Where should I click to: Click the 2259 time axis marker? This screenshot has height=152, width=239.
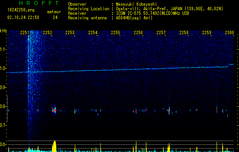point(207,33)
